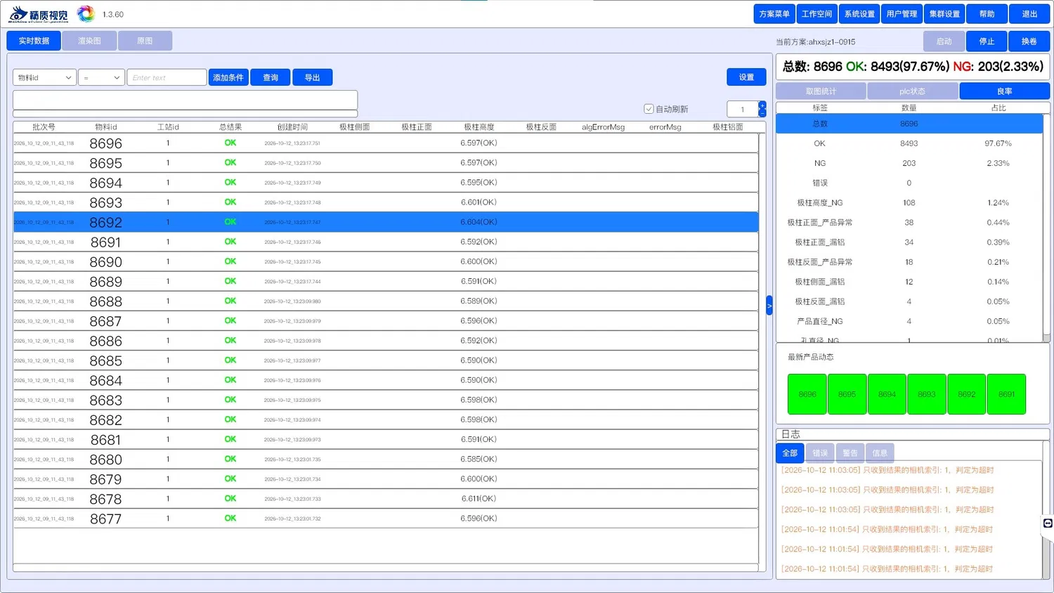This screenshot has height=593, width=1054.
Task: Click the 启动 button
Action: click(x=944, y=41)
